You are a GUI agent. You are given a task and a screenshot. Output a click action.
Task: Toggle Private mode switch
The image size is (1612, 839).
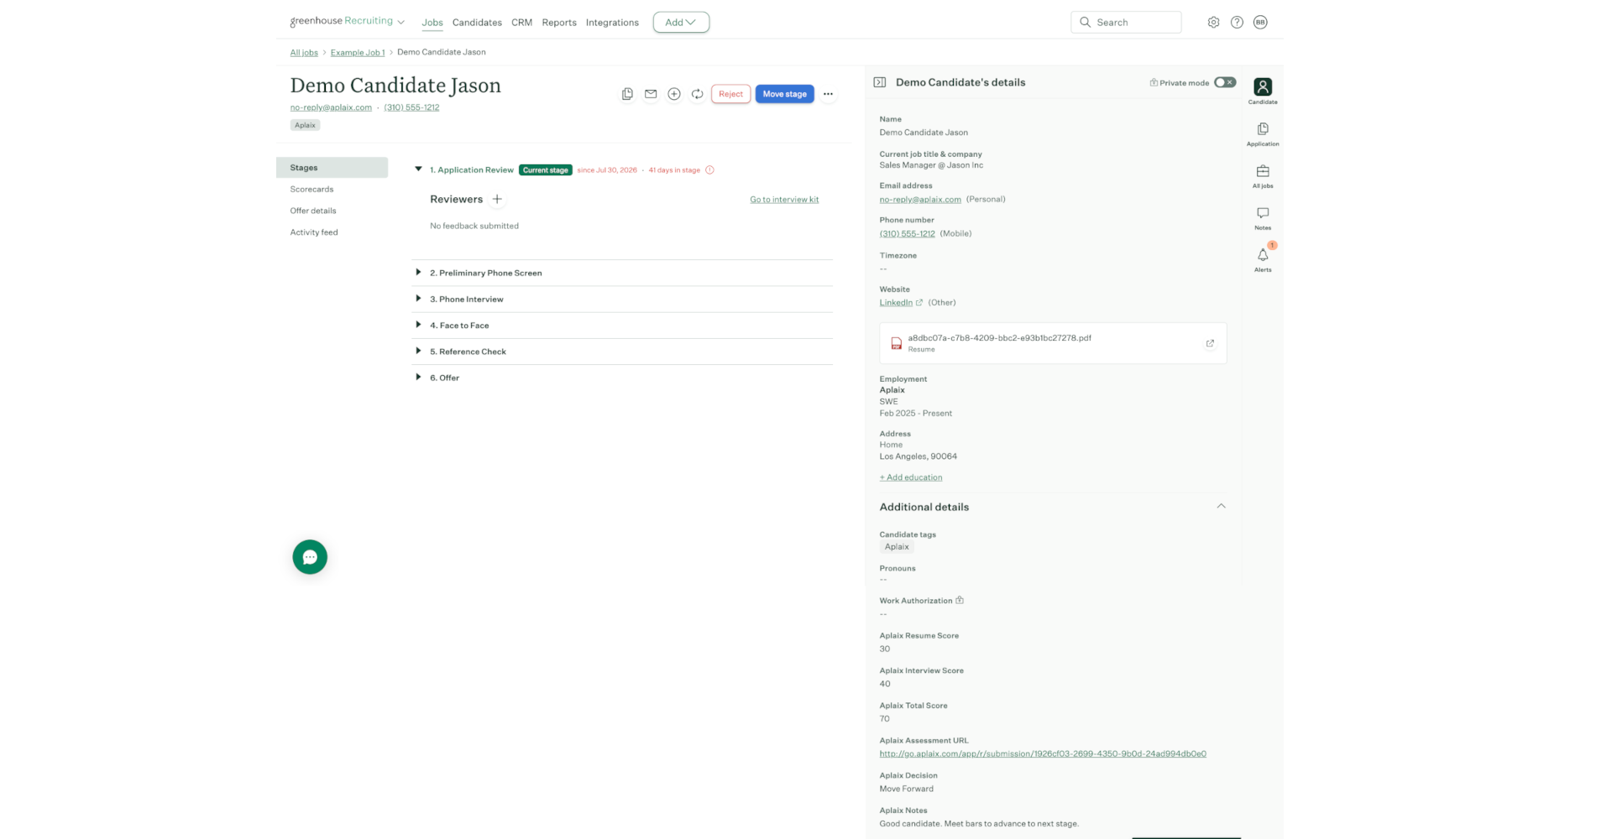tap(1225, 82)
